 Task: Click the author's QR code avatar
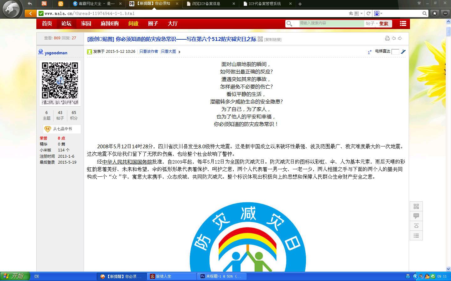(60, 83)
